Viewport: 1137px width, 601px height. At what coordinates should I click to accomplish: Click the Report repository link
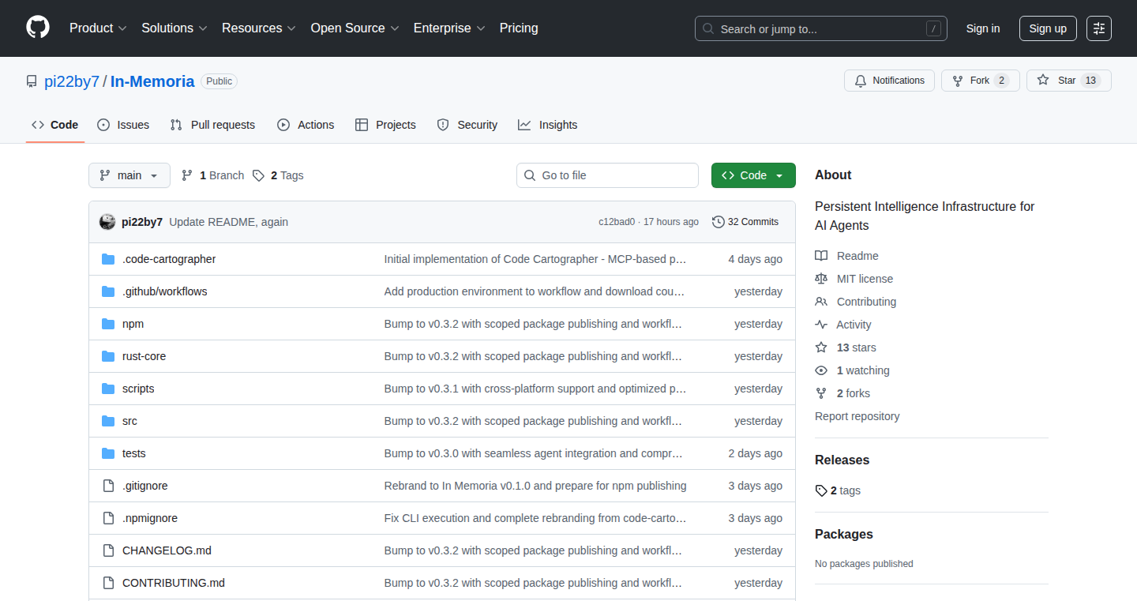tap(857, 416)
